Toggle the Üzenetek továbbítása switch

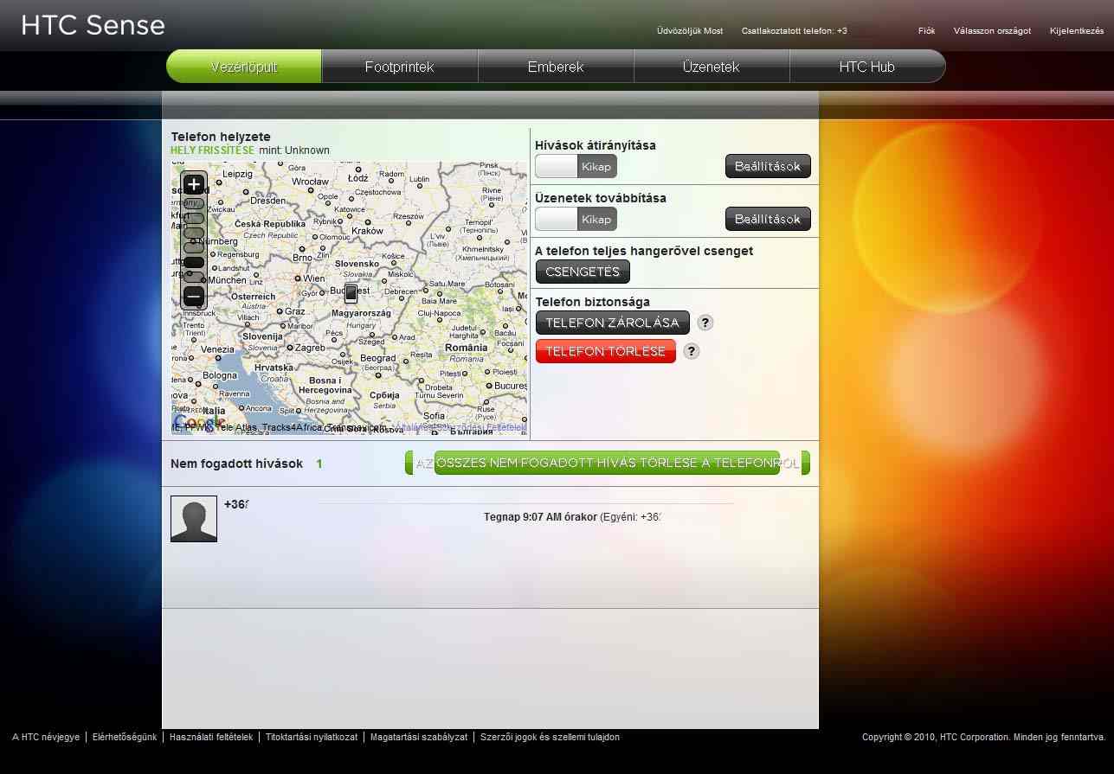[x=576, y=219]
